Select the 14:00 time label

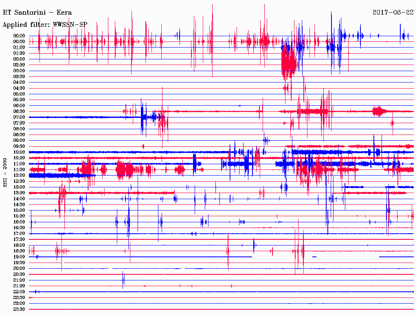[x=19, y=199]
